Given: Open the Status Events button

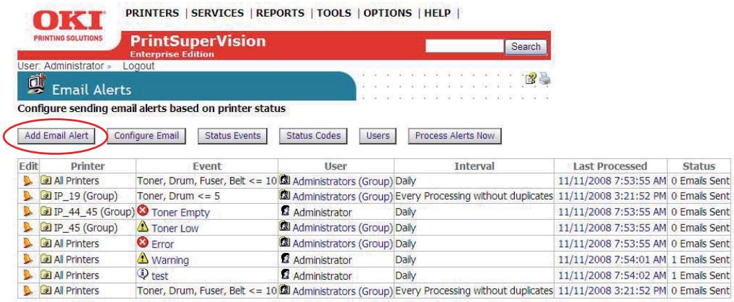Looking at the screenshot, I should pos(233,135).
